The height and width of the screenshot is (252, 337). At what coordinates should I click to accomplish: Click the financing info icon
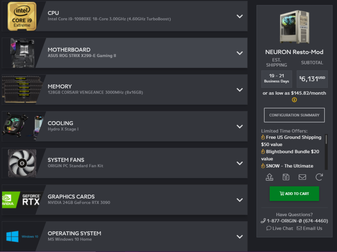coord(294,100)
